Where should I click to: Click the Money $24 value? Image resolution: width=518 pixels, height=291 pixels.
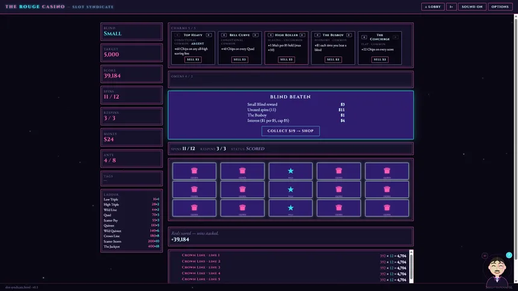click(x=108, y=139)
